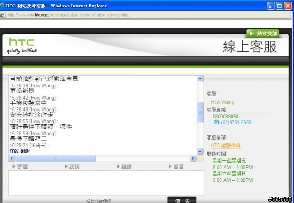Click the 15:28:59 [How Wang] message header
The image size is (294, 203).
tap(34, 134)
